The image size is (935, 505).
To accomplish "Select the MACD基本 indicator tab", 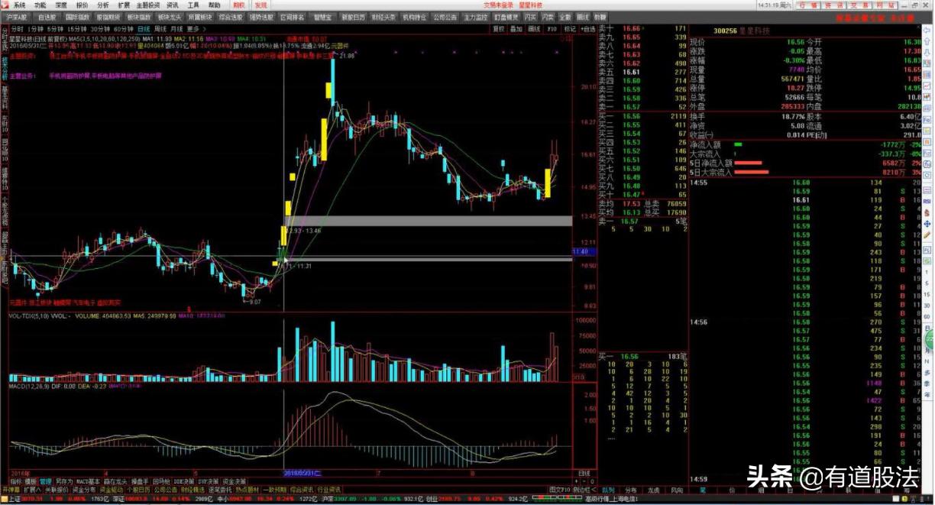I will 89,481.
